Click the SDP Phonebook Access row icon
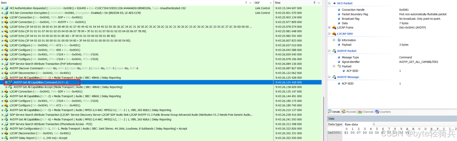Viewport: 457px width, 141px height. (x=6, y=124)
